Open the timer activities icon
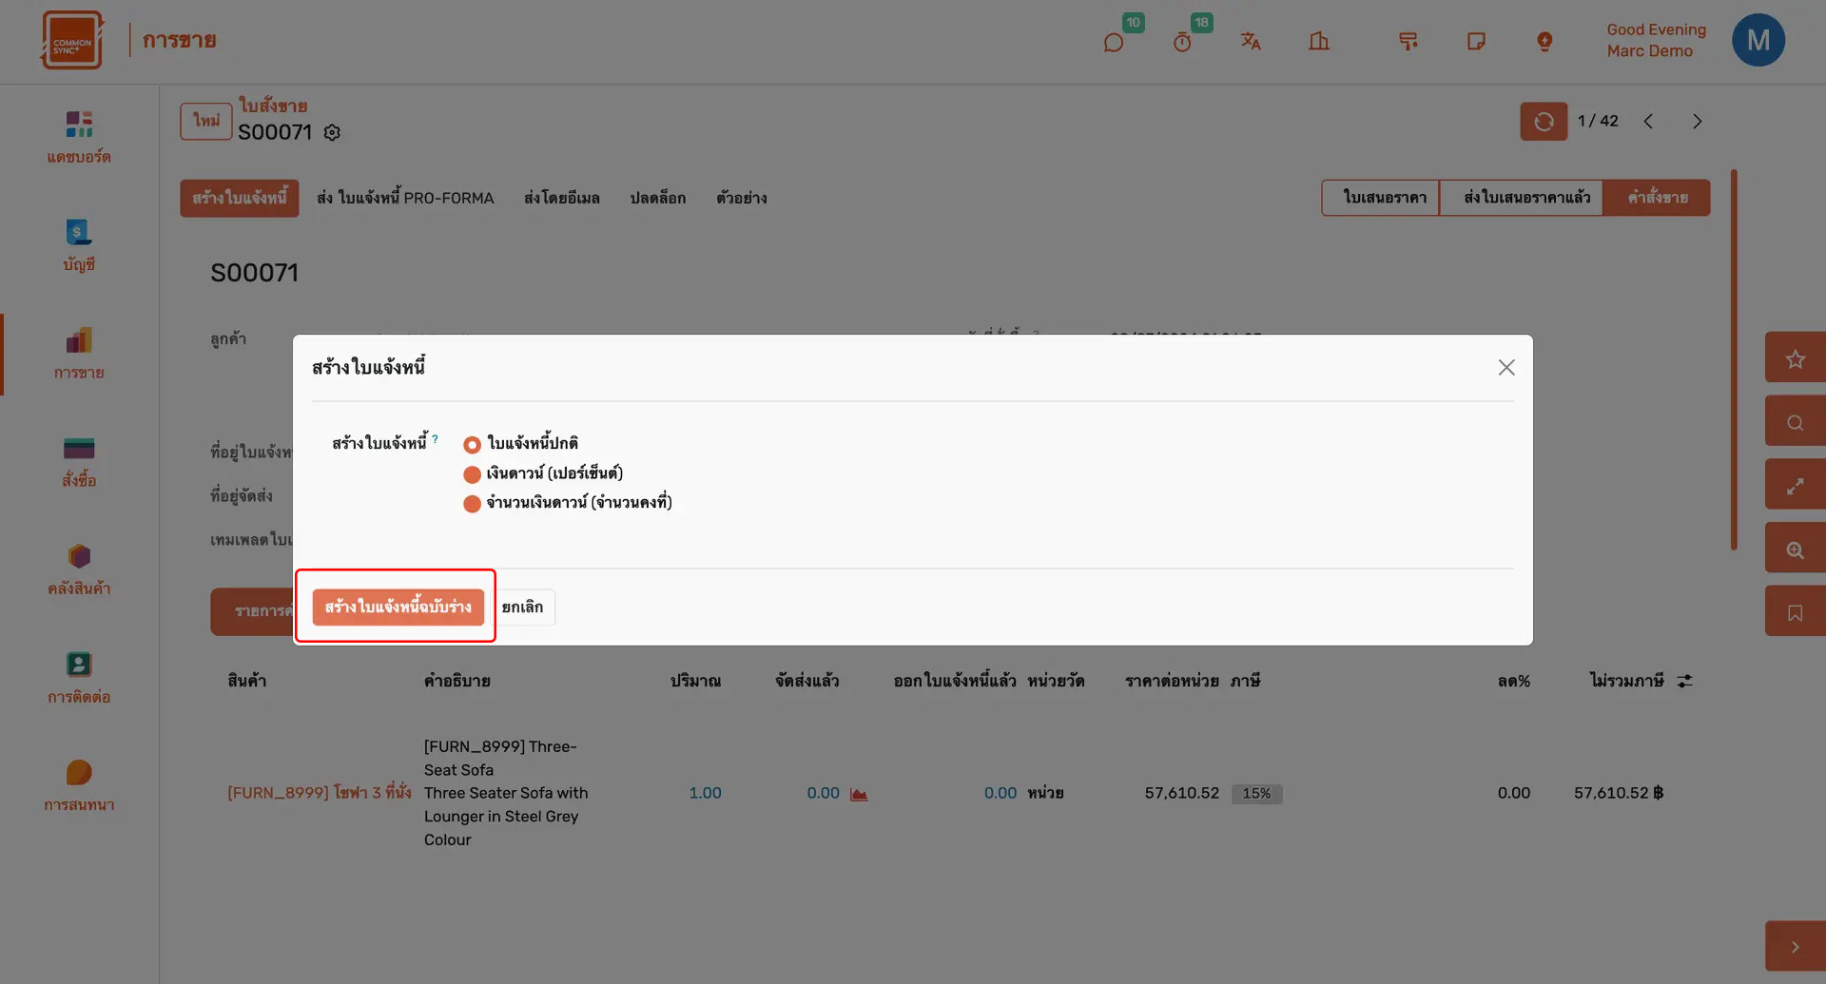Image resolution: width=1826 pixels, height=984 pixels. pos(1182,43)
